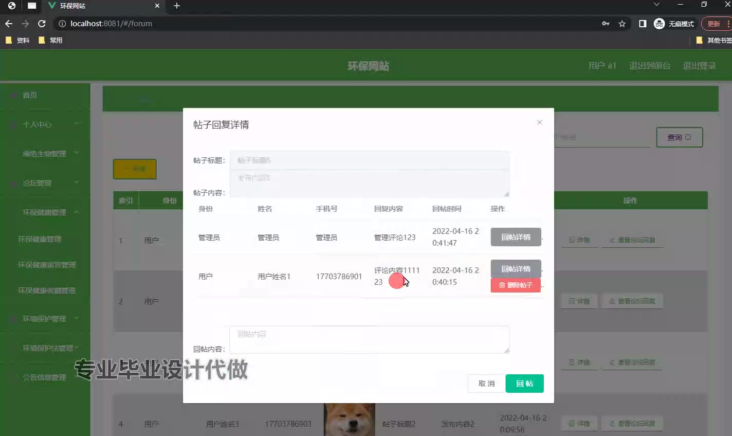Submit reply with green 回帖 button
The height and width of the screenshot is (436, 732).
pyautogui.click(x=524, y=384)
